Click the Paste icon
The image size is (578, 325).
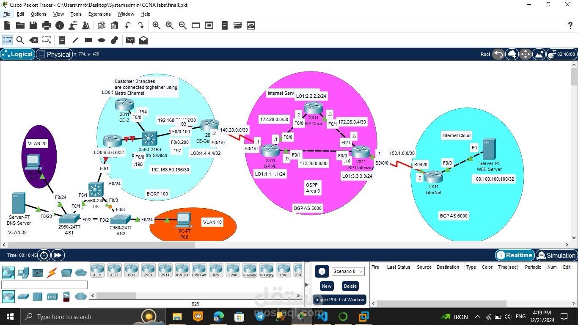[x=114, y=25]
